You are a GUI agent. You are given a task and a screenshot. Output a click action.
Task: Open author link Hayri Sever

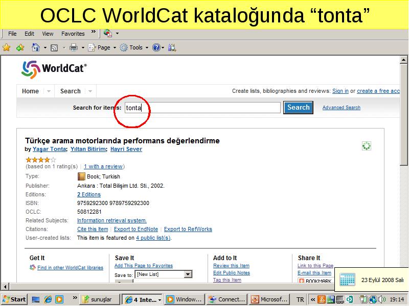tap(126, 149)
